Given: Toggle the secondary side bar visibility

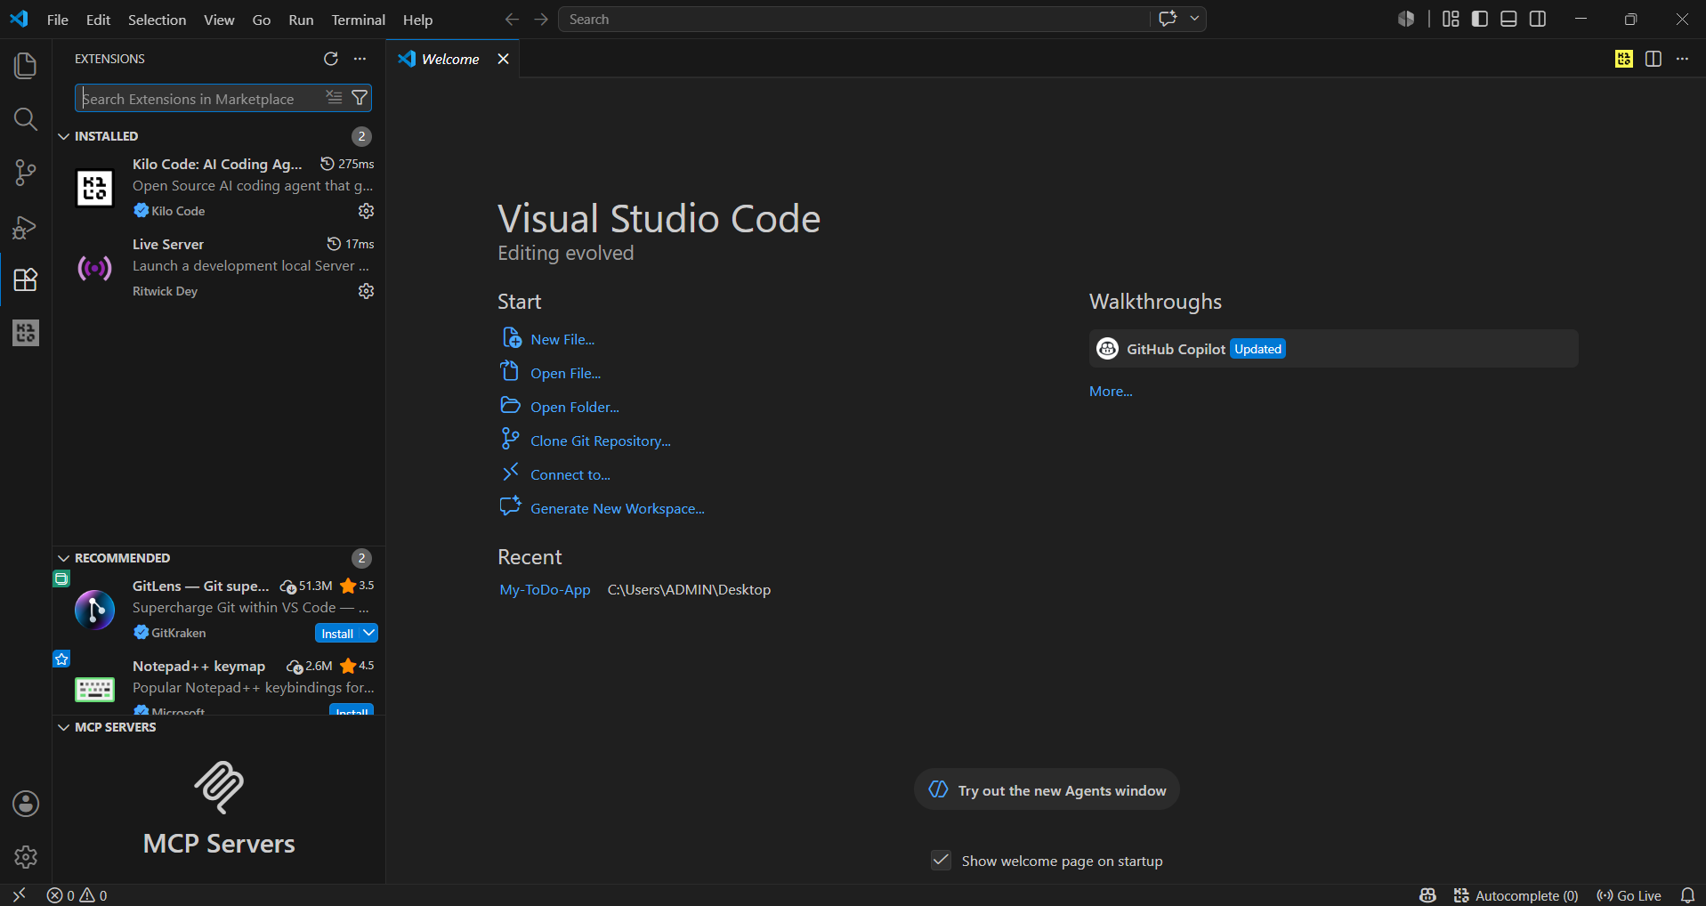Looking at the screenshot, I should pyautogui.click(x=1538, y=19).
